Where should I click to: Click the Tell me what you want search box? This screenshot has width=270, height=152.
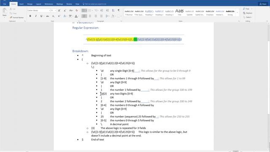(x=94, y=4)
